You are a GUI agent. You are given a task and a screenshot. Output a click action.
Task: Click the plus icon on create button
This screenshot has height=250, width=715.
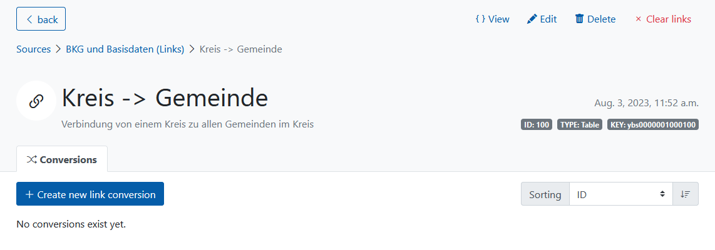[29, 194]
